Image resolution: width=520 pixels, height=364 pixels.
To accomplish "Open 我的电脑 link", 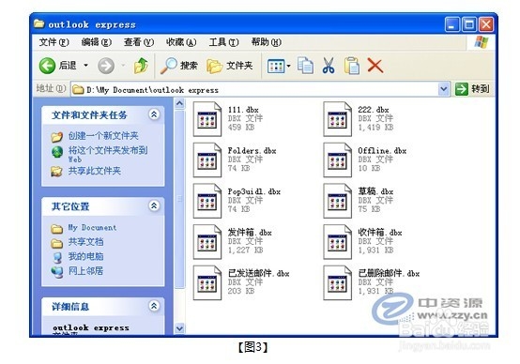I will coord(86,257).
